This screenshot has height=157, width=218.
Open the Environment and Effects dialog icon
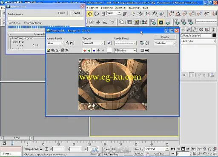[x=147, y=43]
